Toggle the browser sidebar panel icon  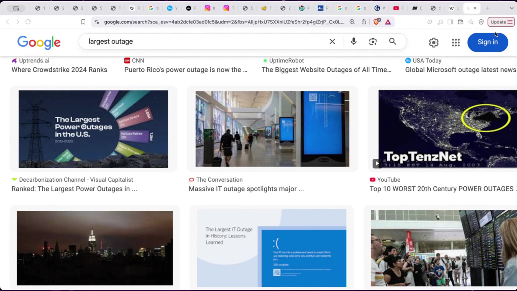(450, 22)
